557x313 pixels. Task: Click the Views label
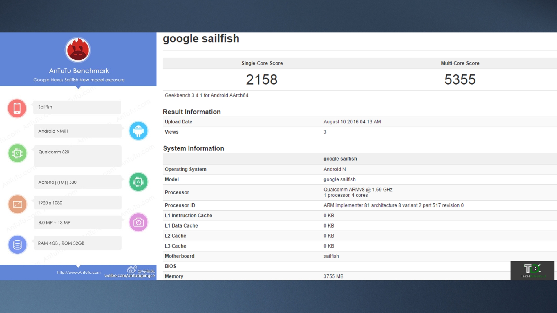(x=171, y=132)
